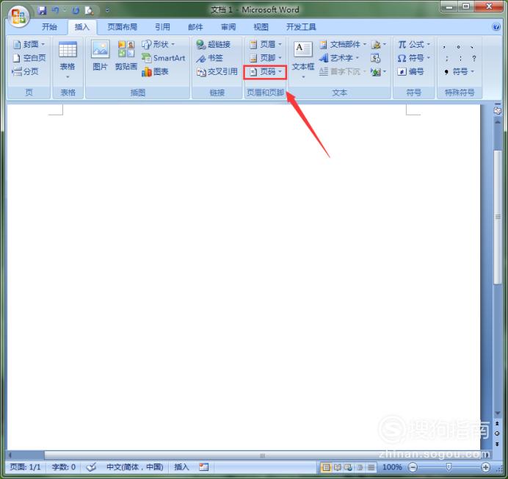Image resolution: width=508 pixels, height=479 pixels.
Task: Go to the 视图 tab
Action: click(261, 27)
